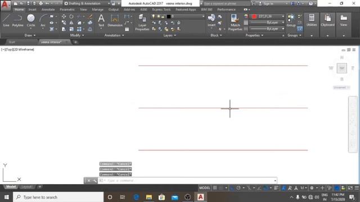Expand the Layers panel

pyautogui.click(x=170, y=35)
